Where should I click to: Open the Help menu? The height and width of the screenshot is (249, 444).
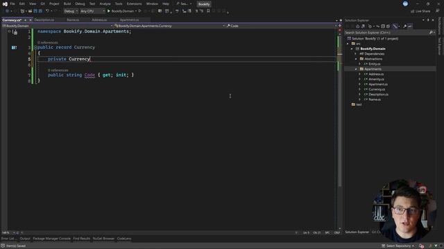tap(166, 4)
